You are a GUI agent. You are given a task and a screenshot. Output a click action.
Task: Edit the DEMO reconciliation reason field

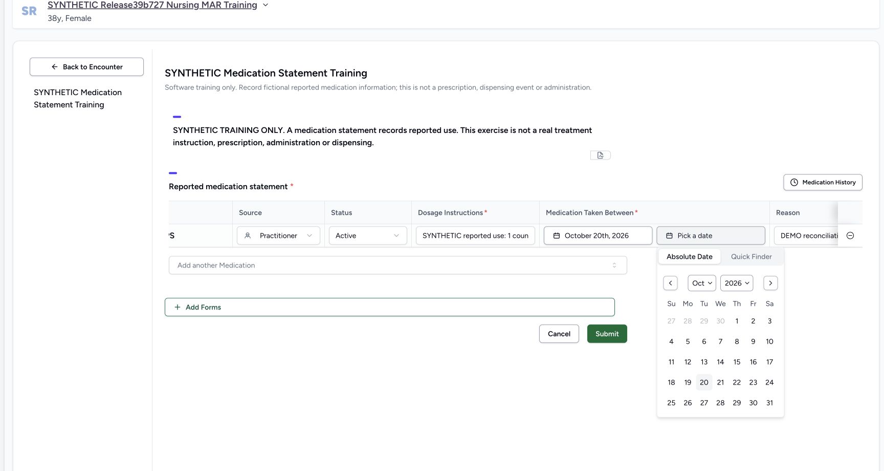coord(806,236)
